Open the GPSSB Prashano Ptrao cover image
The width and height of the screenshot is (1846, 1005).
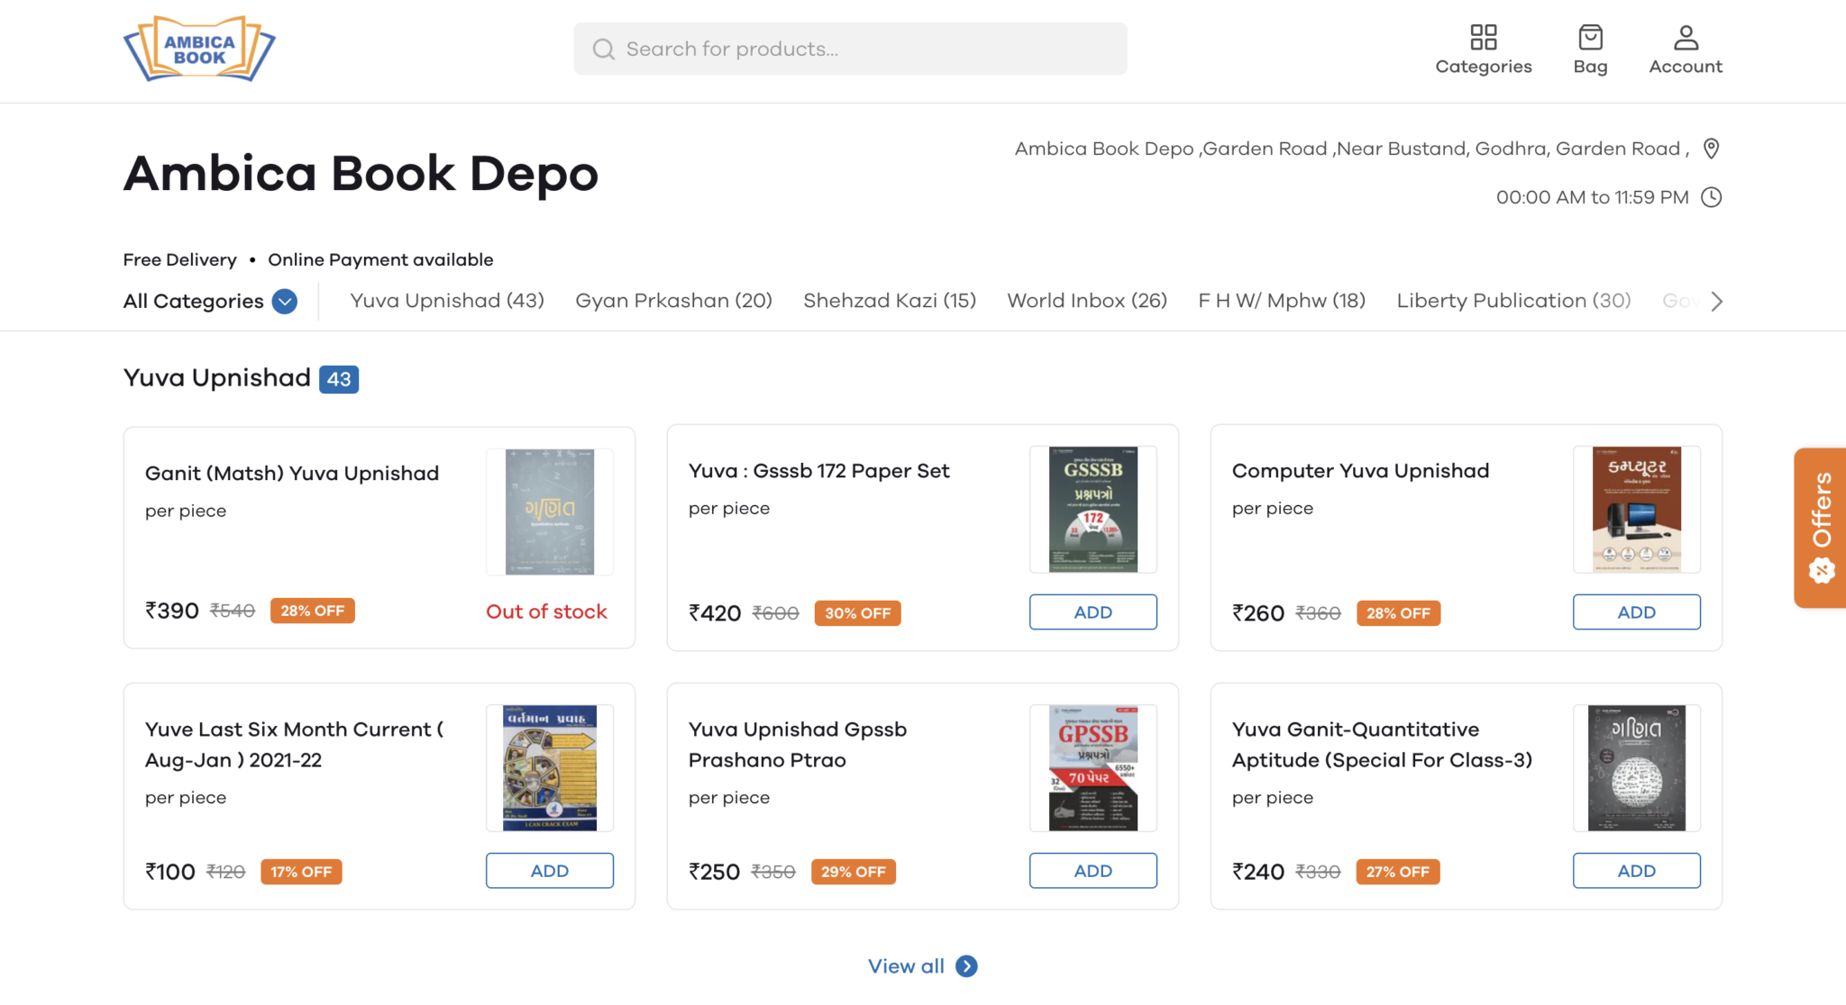pos(1092,768)
